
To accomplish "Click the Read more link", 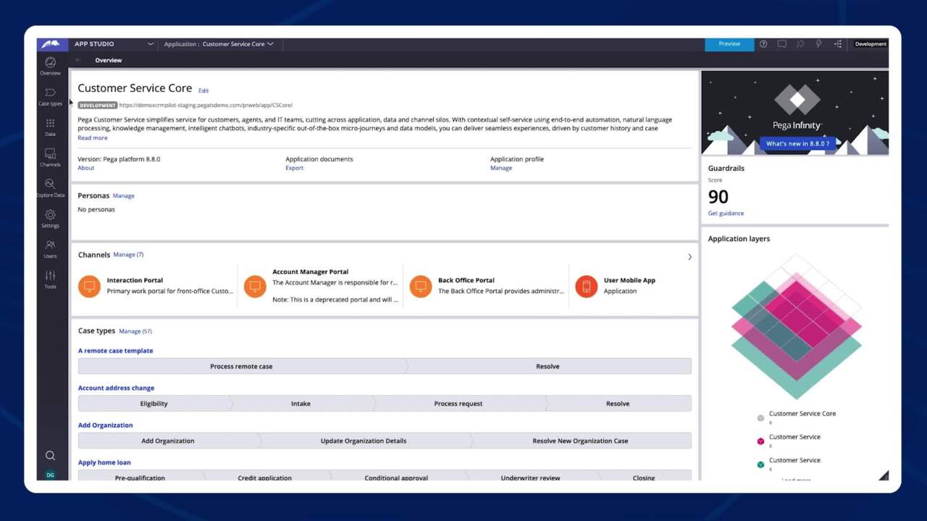I will pos(93,138).
